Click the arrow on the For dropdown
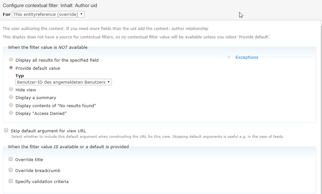 click(81, 15)
